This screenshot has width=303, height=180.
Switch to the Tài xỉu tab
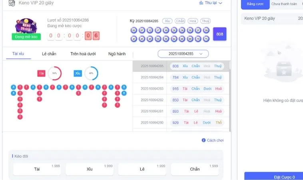18,54
